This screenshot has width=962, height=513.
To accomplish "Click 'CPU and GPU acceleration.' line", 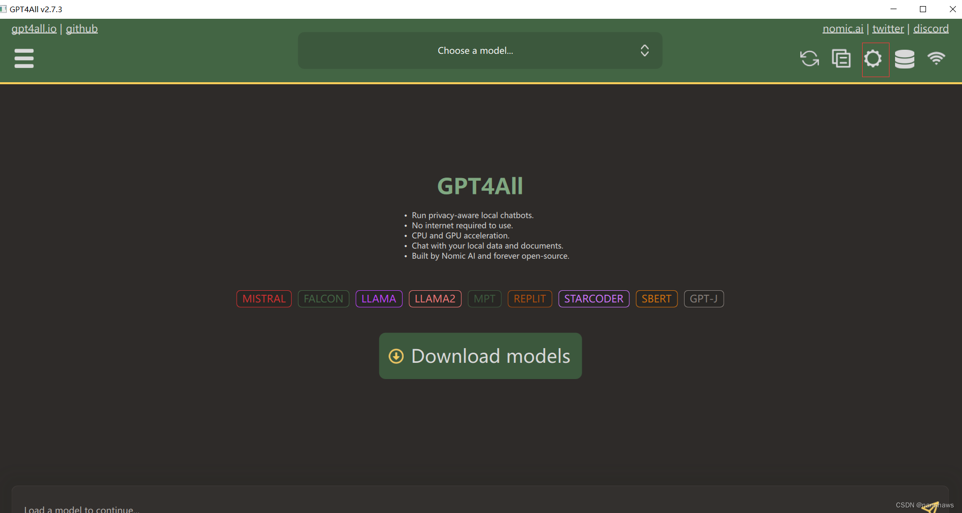I will tap(460, 235).
